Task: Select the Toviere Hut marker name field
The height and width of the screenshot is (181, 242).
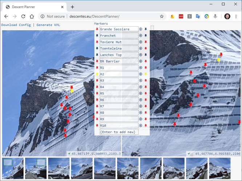Action: [x=119, y=42]
